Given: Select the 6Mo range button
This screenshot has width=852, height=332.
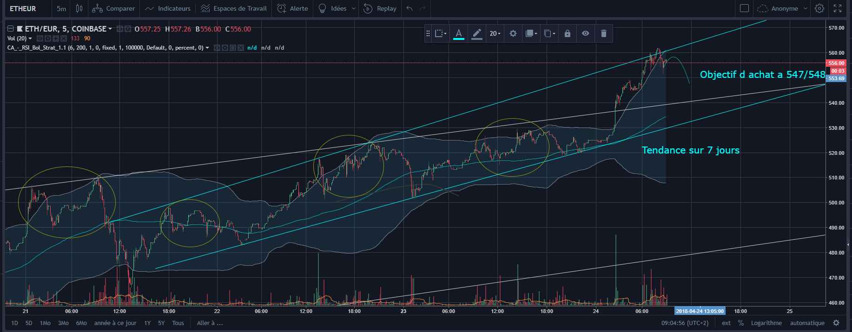Looking at the screenshot, I should point(81,323).
